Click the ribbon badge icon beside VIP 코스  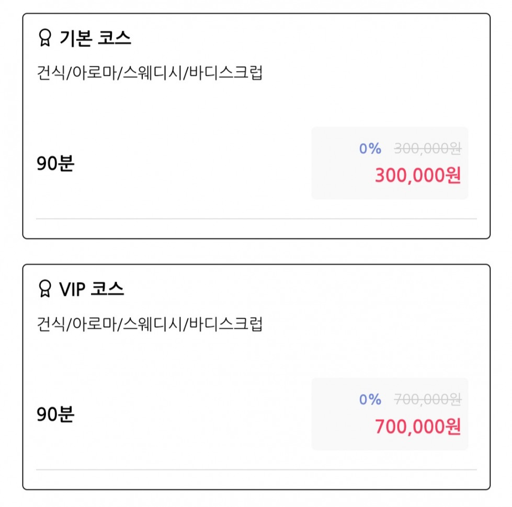click(x=45, y=289)
